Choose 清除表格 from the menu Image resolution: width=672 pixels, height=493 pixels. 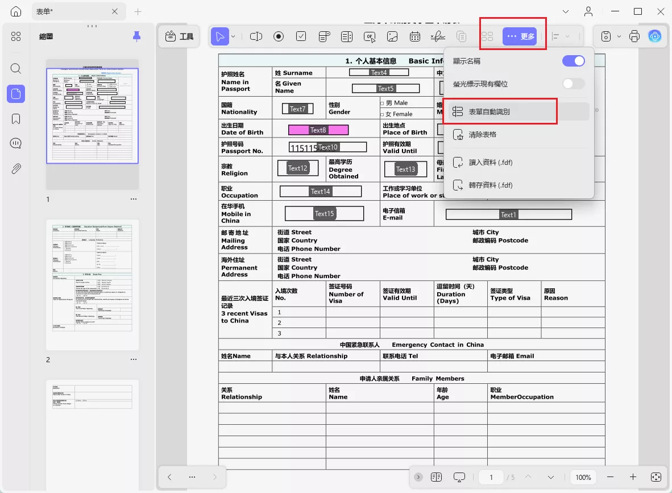pyautogui.click(x=518, y=135)
